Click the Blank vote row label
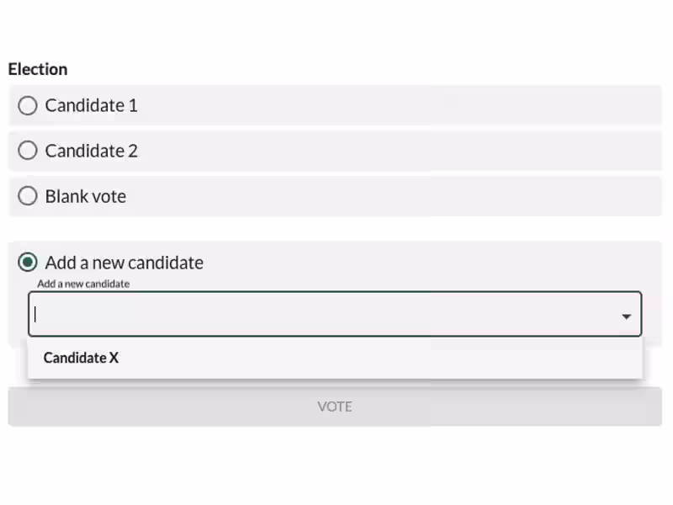The image size is (673, 505). tap(85, 196)
